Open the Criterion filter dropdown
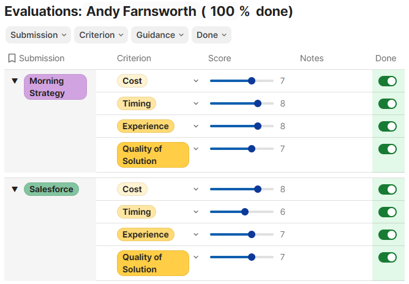The height and width of the screenshot is (284, 409). [101, 35]
